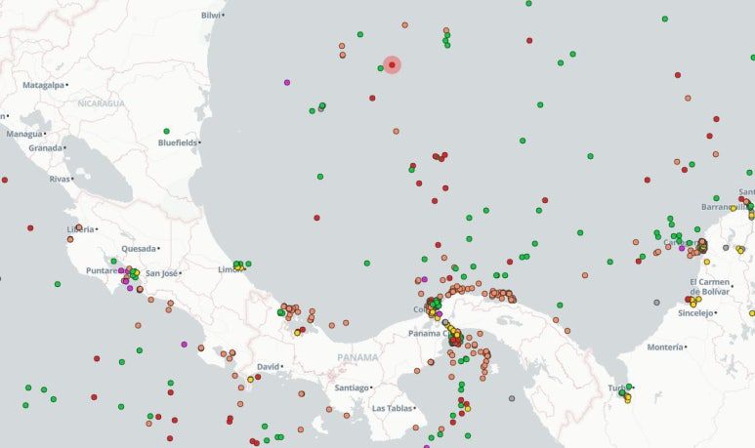Click the Managua city label
Image resolution: width=755 pixels, height=448 pixels.
click(x=23, y=133)
